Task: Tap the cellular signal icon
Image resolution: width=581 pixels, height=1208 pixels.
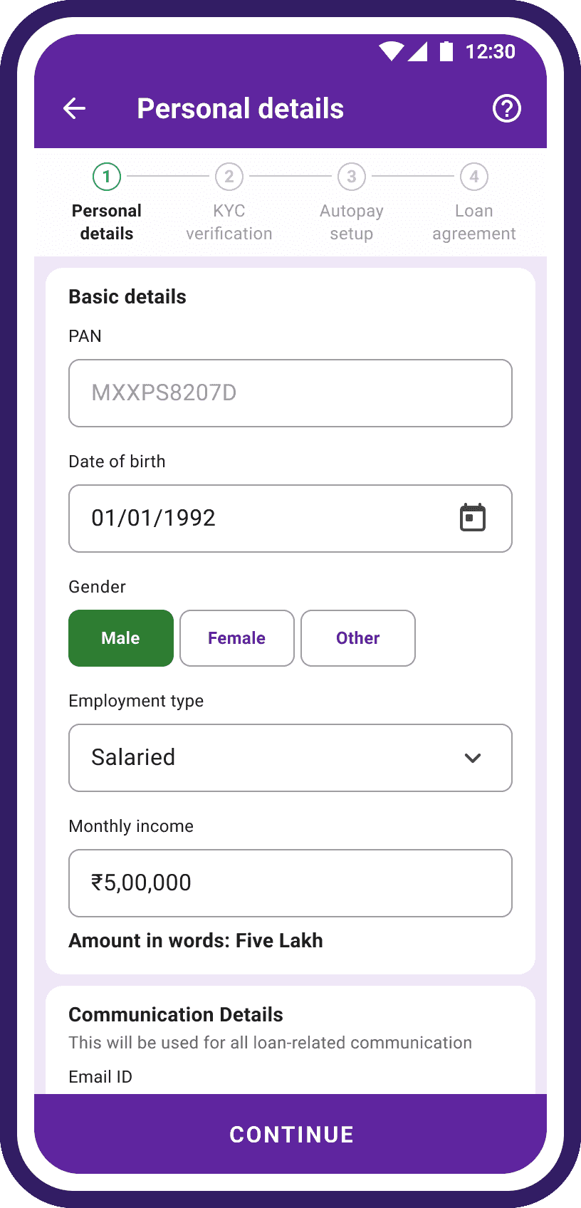Action: [418, 51]
